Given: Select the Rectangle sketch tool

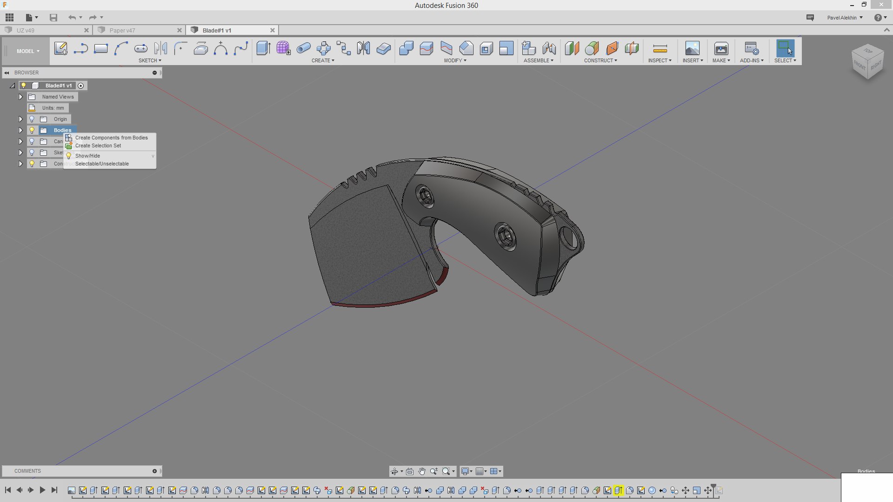Looking at the screenshot, I should coord(100,48).
